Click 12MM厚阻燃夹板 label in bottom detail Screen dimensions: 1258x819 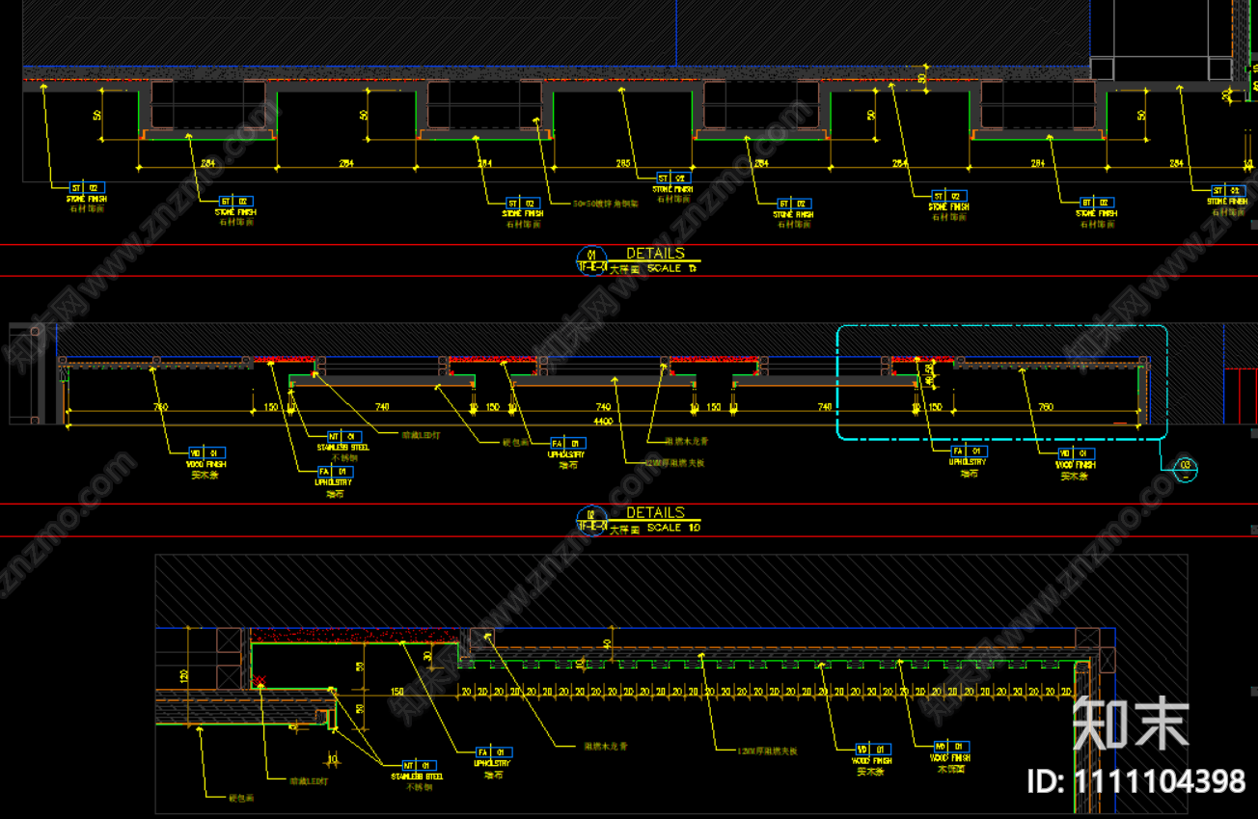tap(767, 750)
